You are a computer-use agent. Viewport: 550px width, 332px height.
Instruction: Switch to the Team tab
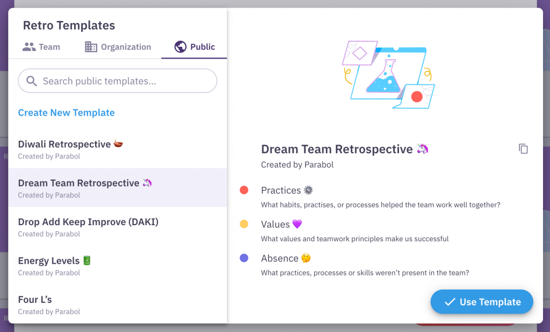click(x=41, y=47)
